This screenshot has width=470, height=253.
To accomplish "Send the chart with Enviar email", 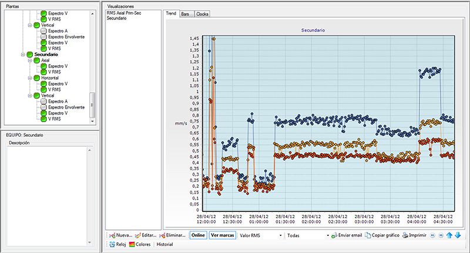I will tap(347, 235).
